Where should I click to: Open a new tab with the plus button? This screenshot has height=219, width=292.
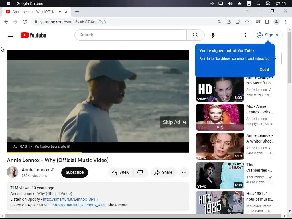(77, 12)
